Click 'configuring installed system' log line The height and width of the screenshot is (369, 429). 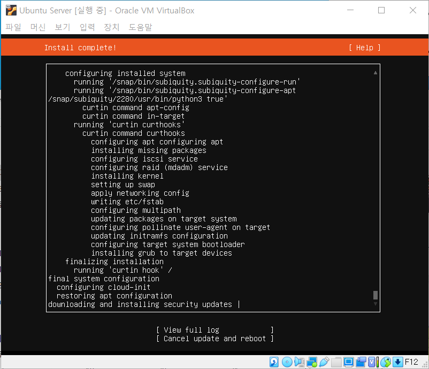125,73
